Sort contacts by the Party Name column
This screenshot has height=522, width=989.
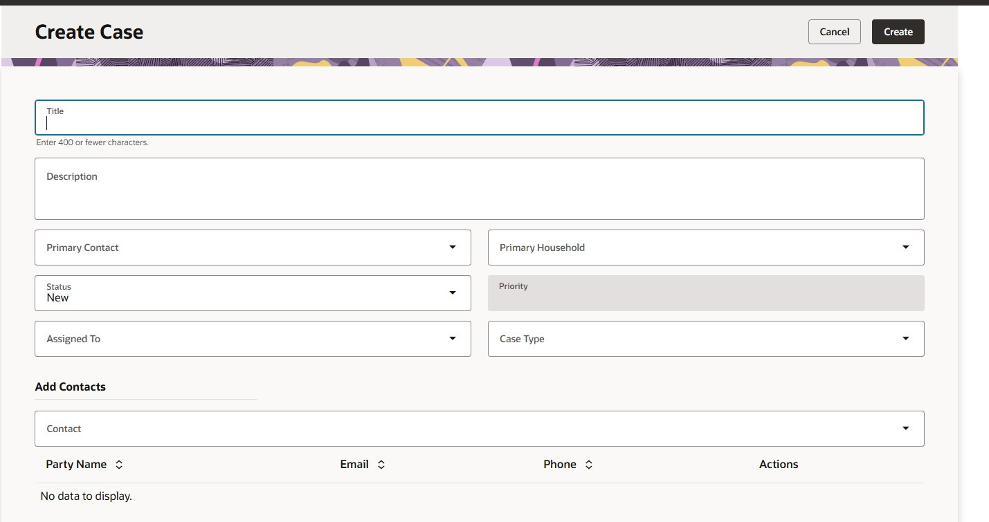coord(118,464)
